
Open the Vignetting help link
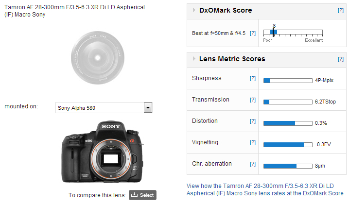tap(253, 142)
